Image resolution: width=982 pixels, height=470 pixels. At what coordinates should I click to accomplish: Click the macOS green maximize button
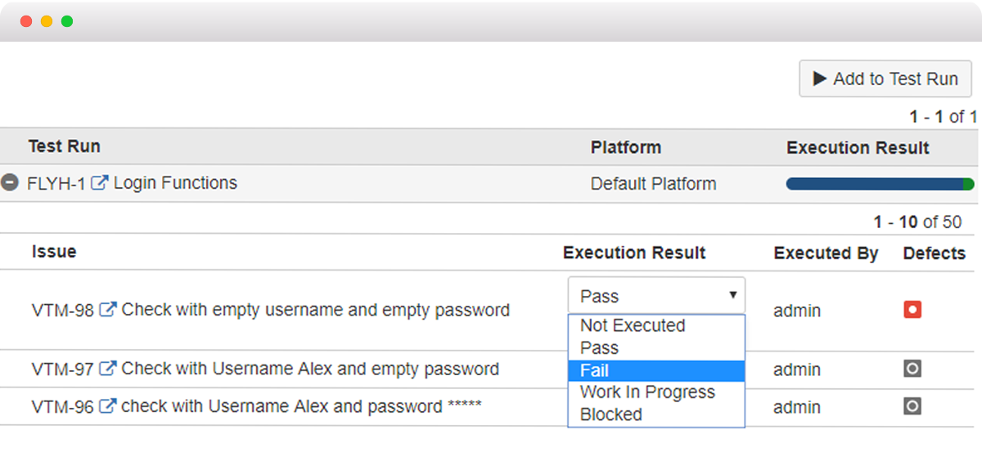[67, 21]
